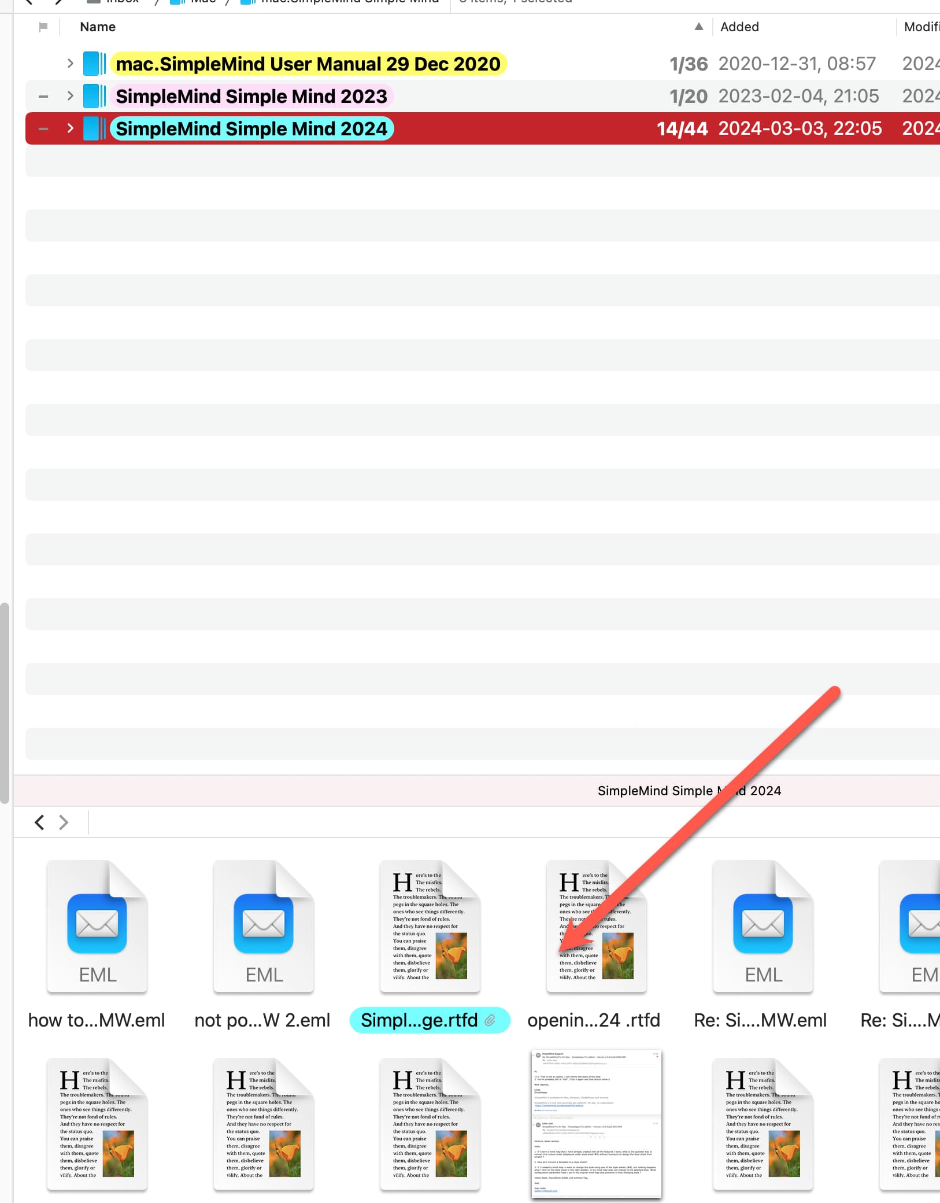Sort the list by the Added column
940x1203 pixels.
(x=739, y=27)
